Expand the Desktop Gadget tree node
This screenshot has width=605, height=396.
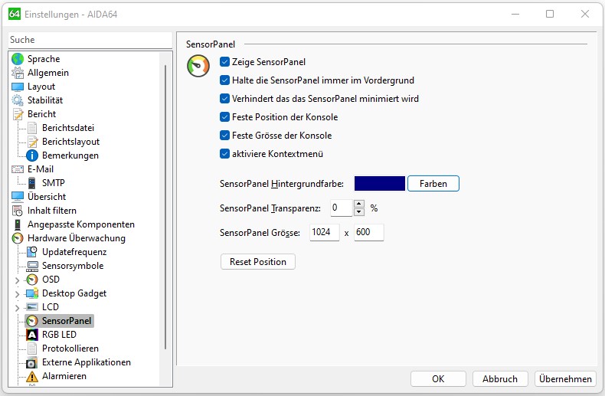[x=18, y=294]
